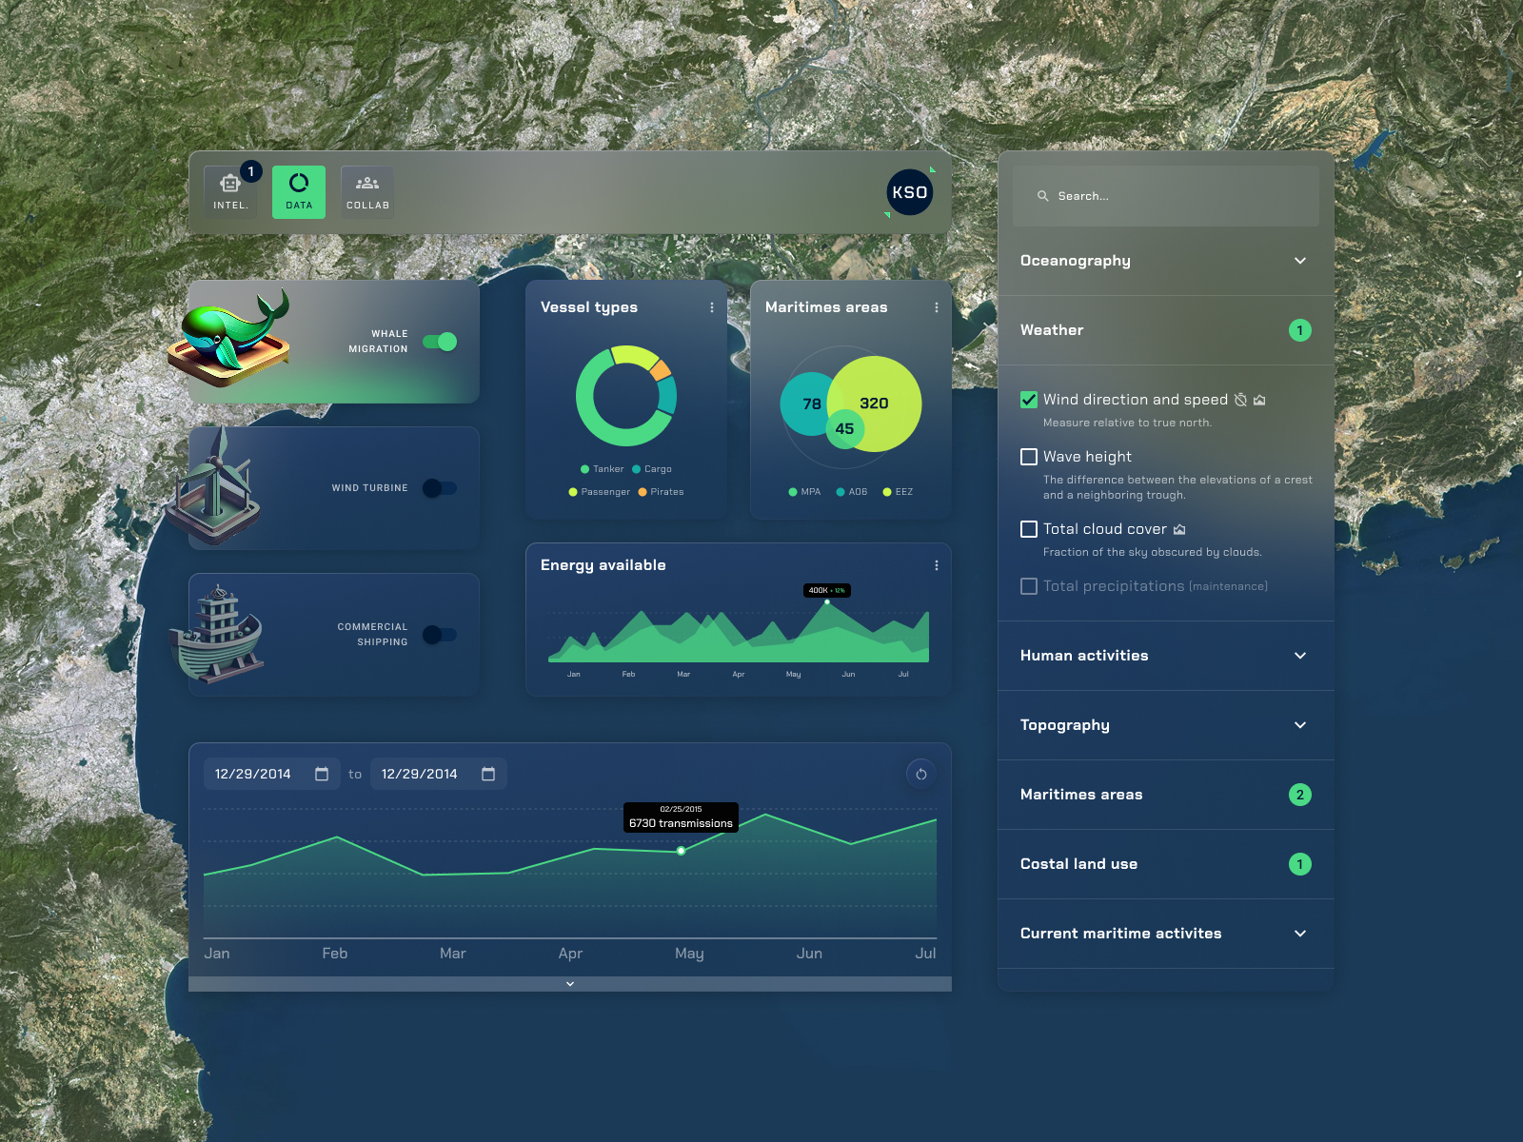Click the chart icon beside Total cloud cover

pos(1179,529)
